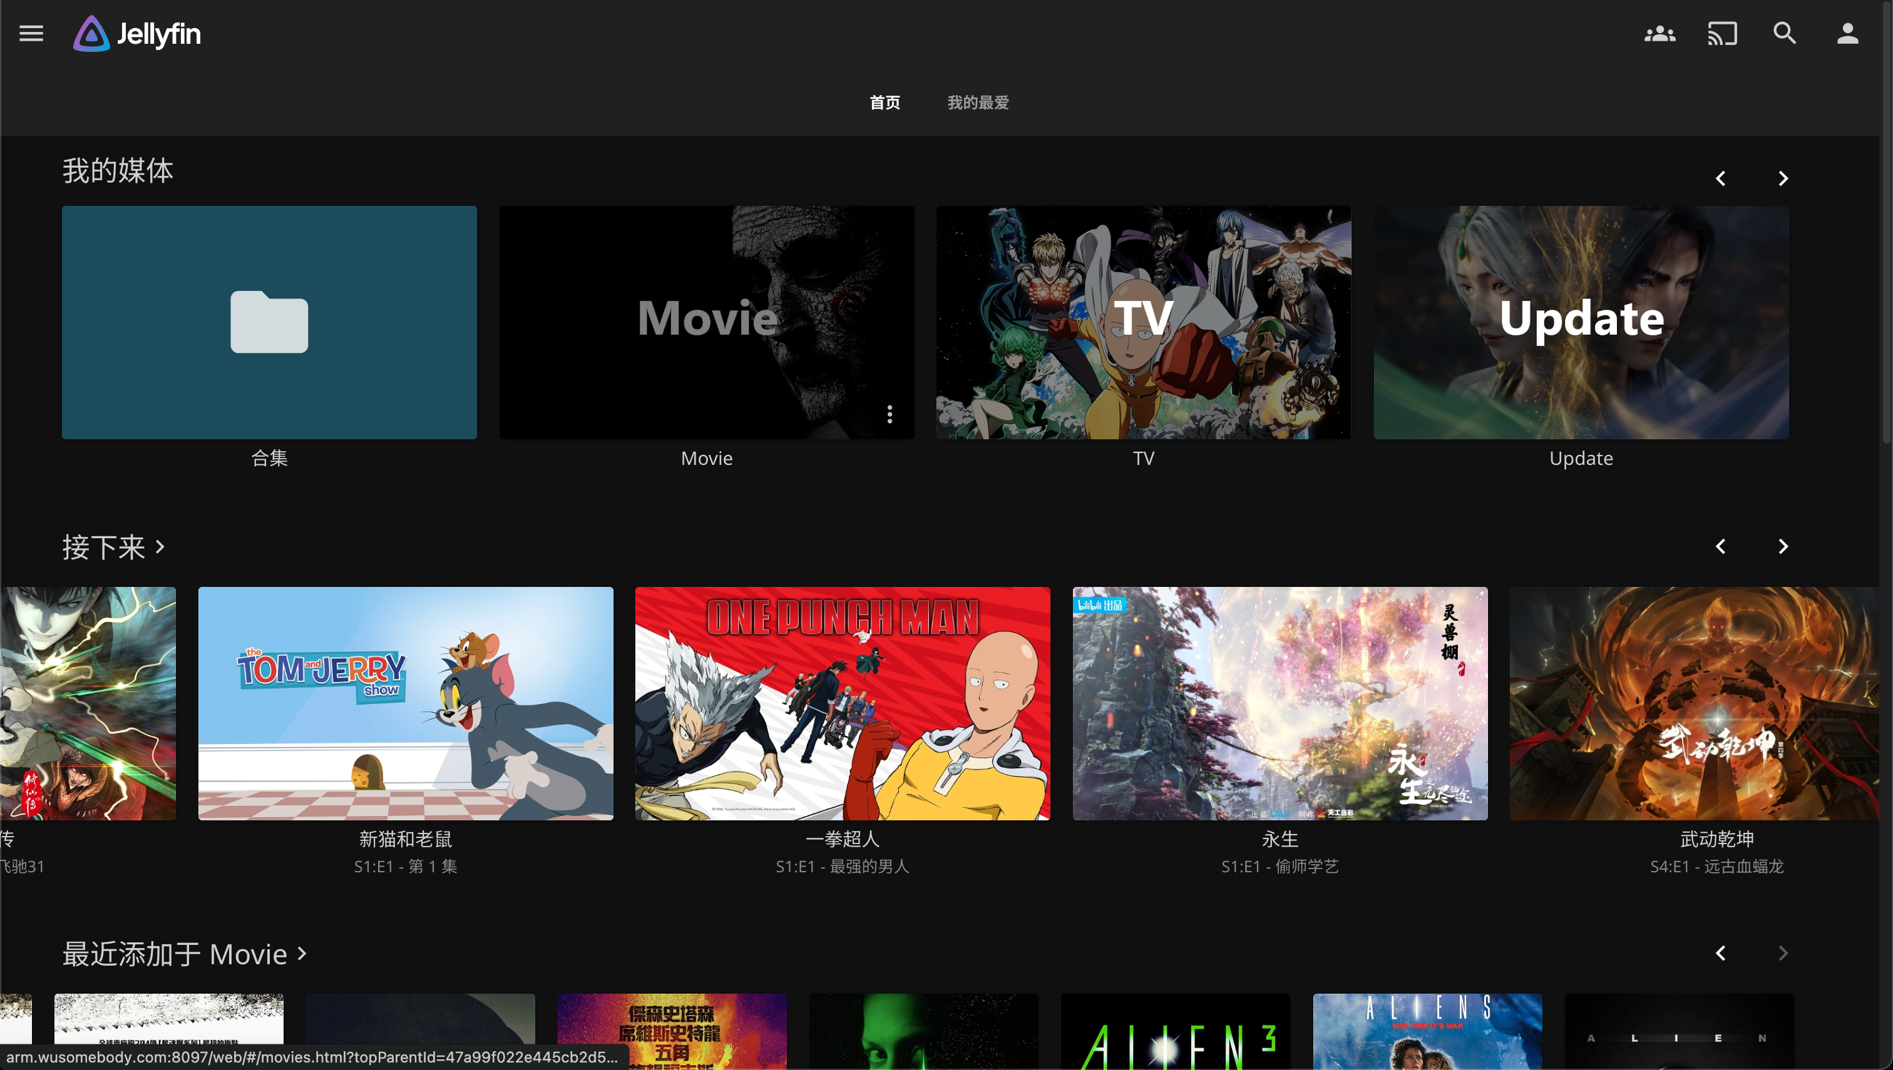This screenshot has height=1070, width=1893.
Task: Play the 武动乾坤 episode thumbnail
Action: click(x=1694, y=703)
